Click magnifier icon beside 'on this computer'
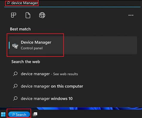 (15, 86)
